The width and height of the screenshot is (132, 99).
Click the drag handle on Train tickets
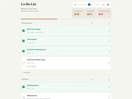pos(109,41)
